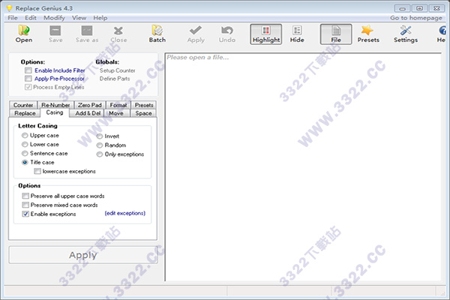Click the Undo toolbar icon
Image resolution: width=450 pixels, height=300 pixels.
[x=227, y=34]
